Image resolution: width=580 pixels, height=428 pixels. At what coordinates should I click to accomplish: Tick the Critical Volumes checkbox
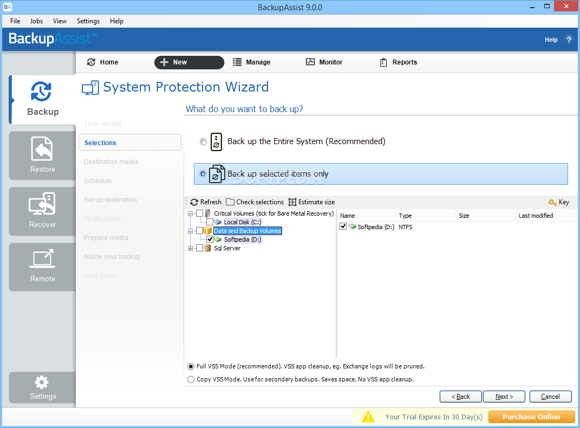coord(200,213)
